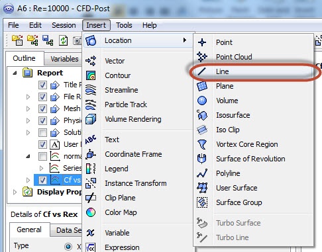Choose Line from the Location submenu
This screenshot has width=322, height=252.
(254, 71)
